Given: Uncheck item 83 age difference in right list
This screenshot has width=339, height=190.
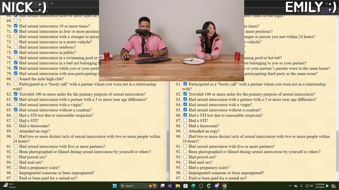Looking at the screenshot, I should coord(185,99).
